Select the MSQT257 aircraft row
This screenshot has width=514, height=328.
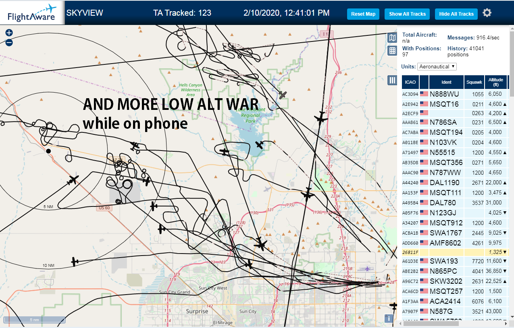(x=455, y=291)
